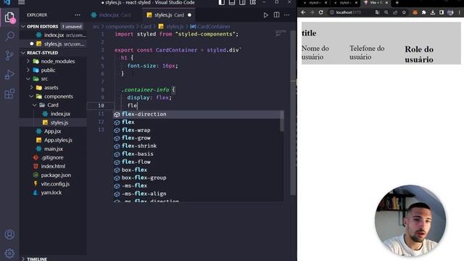The width and height of the screenshot is (464, 261).
Task: Reload the localhost page in browser
Action: [320, 12]
